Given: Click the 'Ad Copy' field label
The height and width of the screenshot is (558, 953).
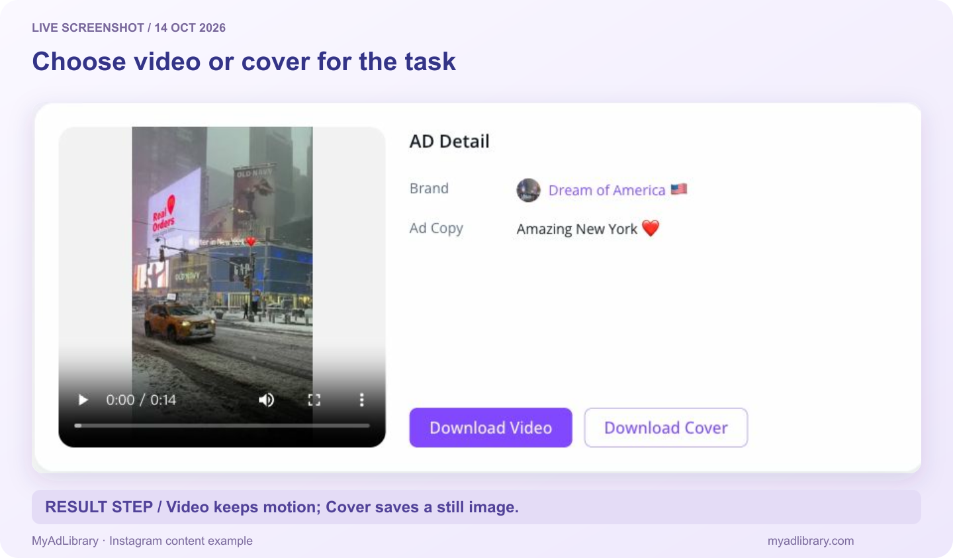Looking at the screenshot, I should coord(436,228).
